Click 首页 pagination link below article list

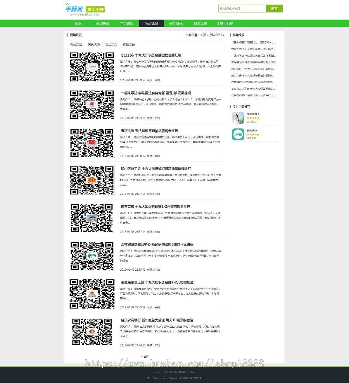click(x=146, y=357)
